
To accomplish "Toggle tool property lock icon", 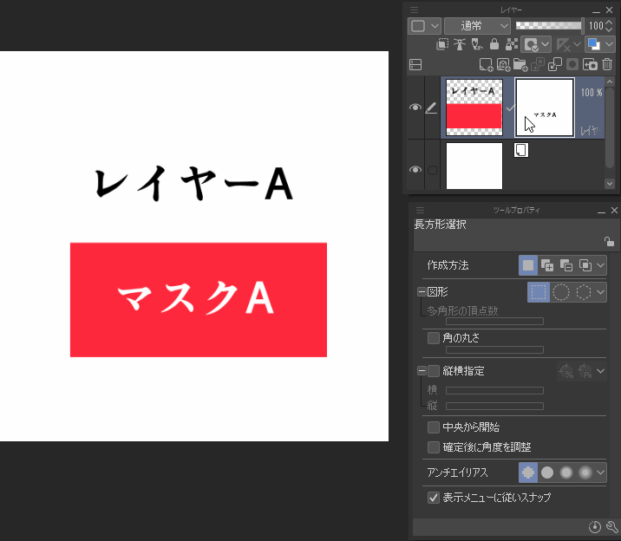I will click(x=609, y=241).
